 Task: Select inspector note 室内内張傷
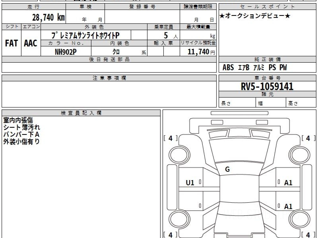[18, 120]
